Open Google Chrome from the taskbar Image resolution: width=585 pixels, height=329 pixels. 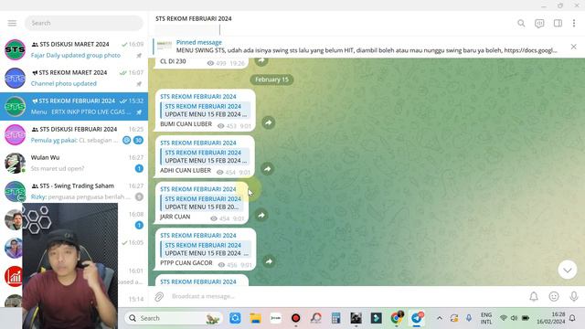[396, 318]
